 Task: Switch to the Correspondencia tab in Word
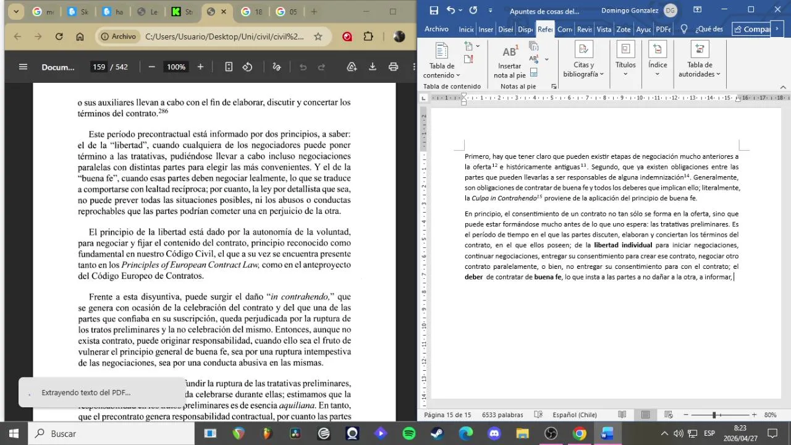click(565, 29)
